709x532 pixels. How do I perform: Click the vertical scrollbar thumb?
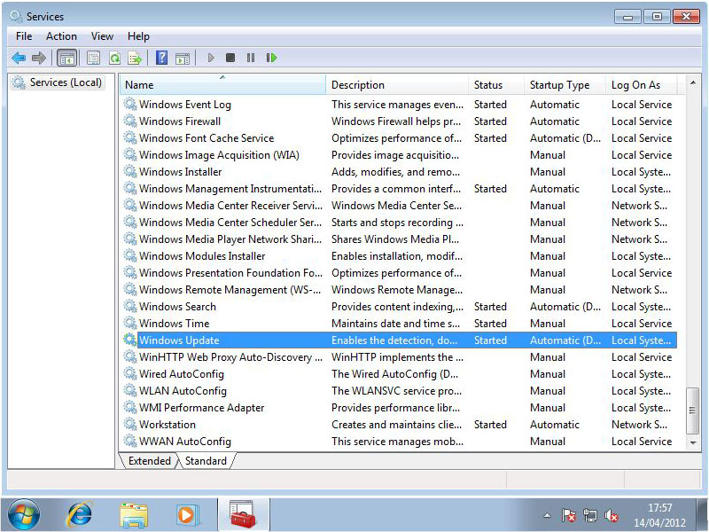tap(692, 411)
